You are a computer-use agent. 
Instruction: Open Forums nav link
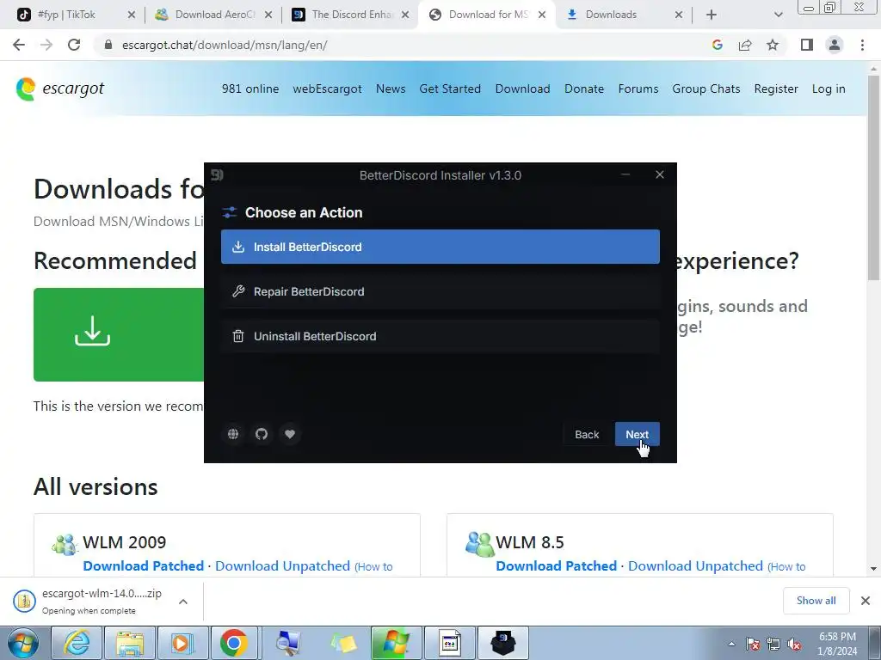click(638, 89)
